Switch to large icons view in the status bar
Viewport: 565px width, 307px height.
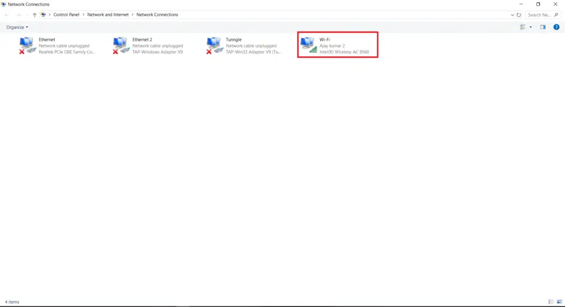(559, 301)
